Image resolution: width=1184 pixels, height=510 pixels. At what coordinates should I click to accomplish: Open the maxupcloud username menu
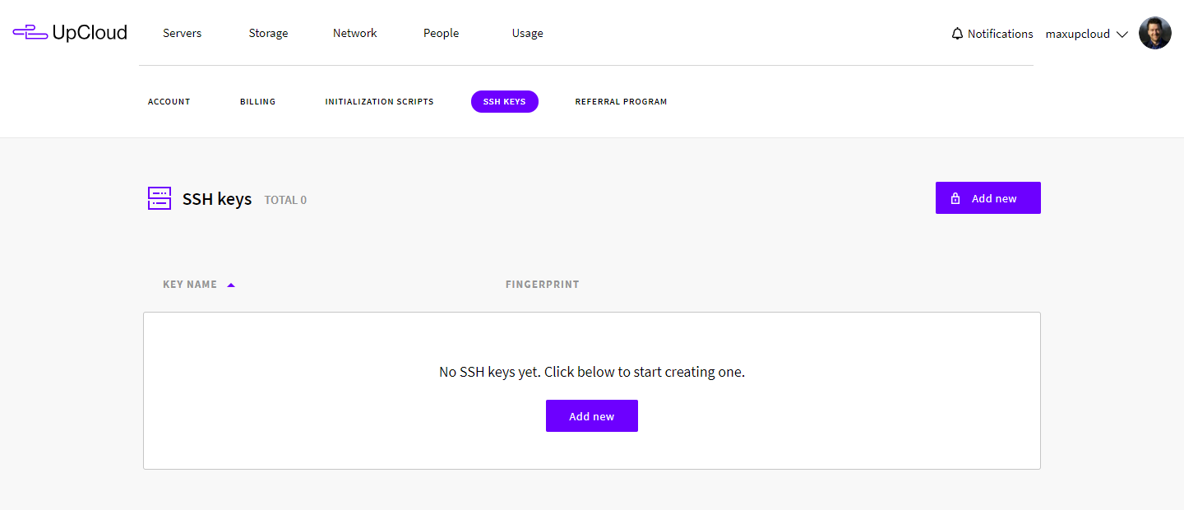coord(1077,34)
